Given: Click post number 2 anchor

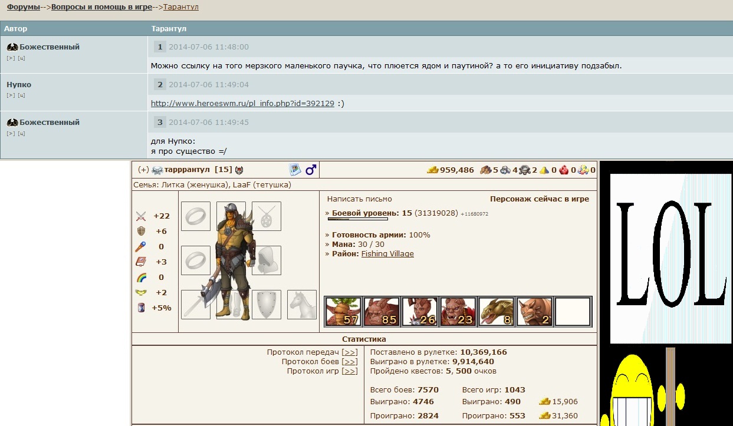Looking at the screenshot, I should (x=160, y=85).
